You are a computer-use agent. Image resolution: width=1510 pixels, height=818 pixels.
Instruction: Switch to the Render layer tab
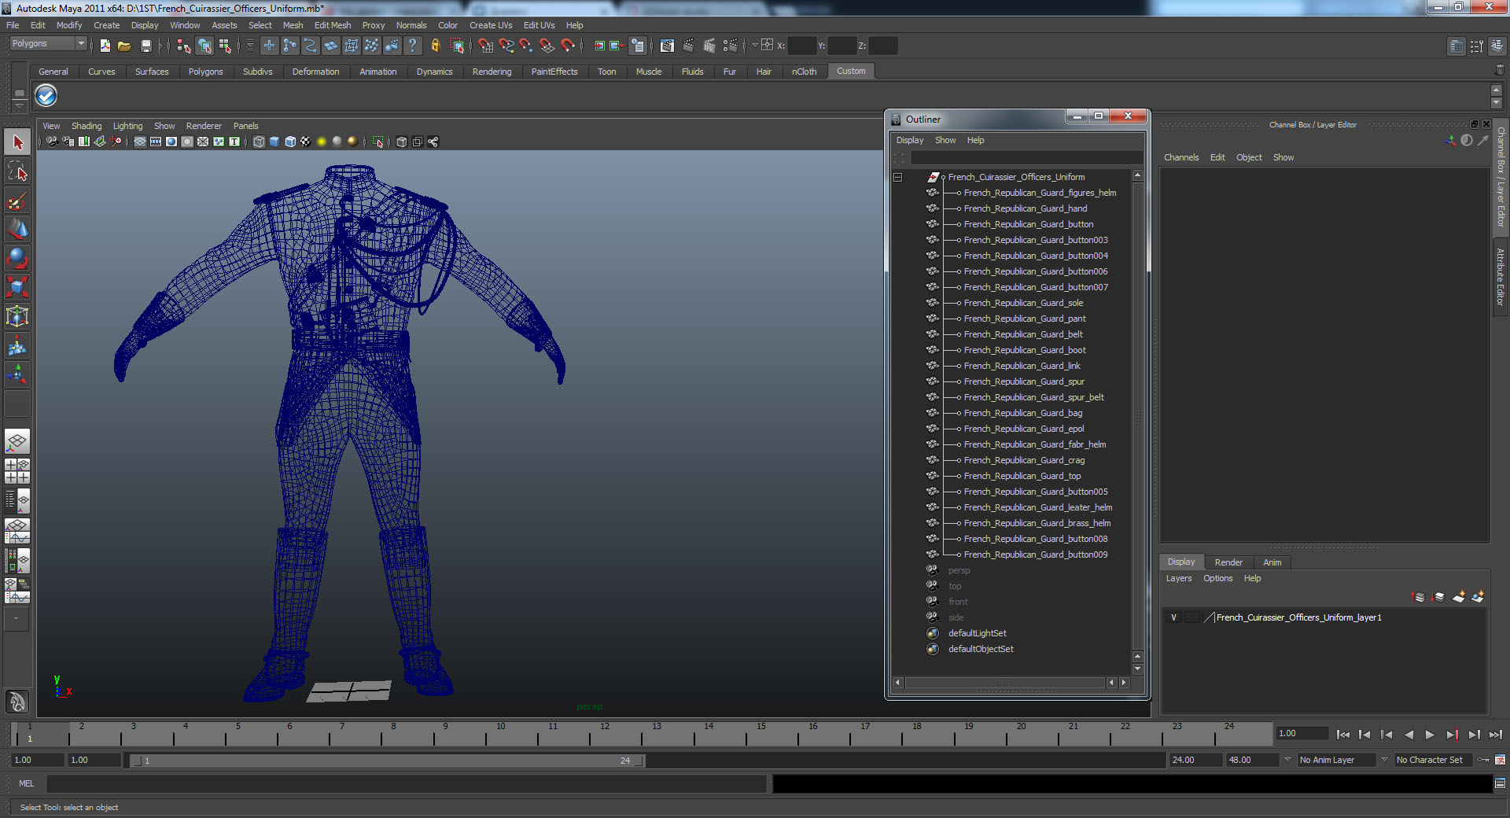(x=1228, y=562)
